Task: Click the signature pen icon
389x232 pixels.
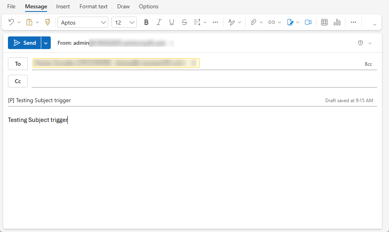Action: click(x=290, y=23)
